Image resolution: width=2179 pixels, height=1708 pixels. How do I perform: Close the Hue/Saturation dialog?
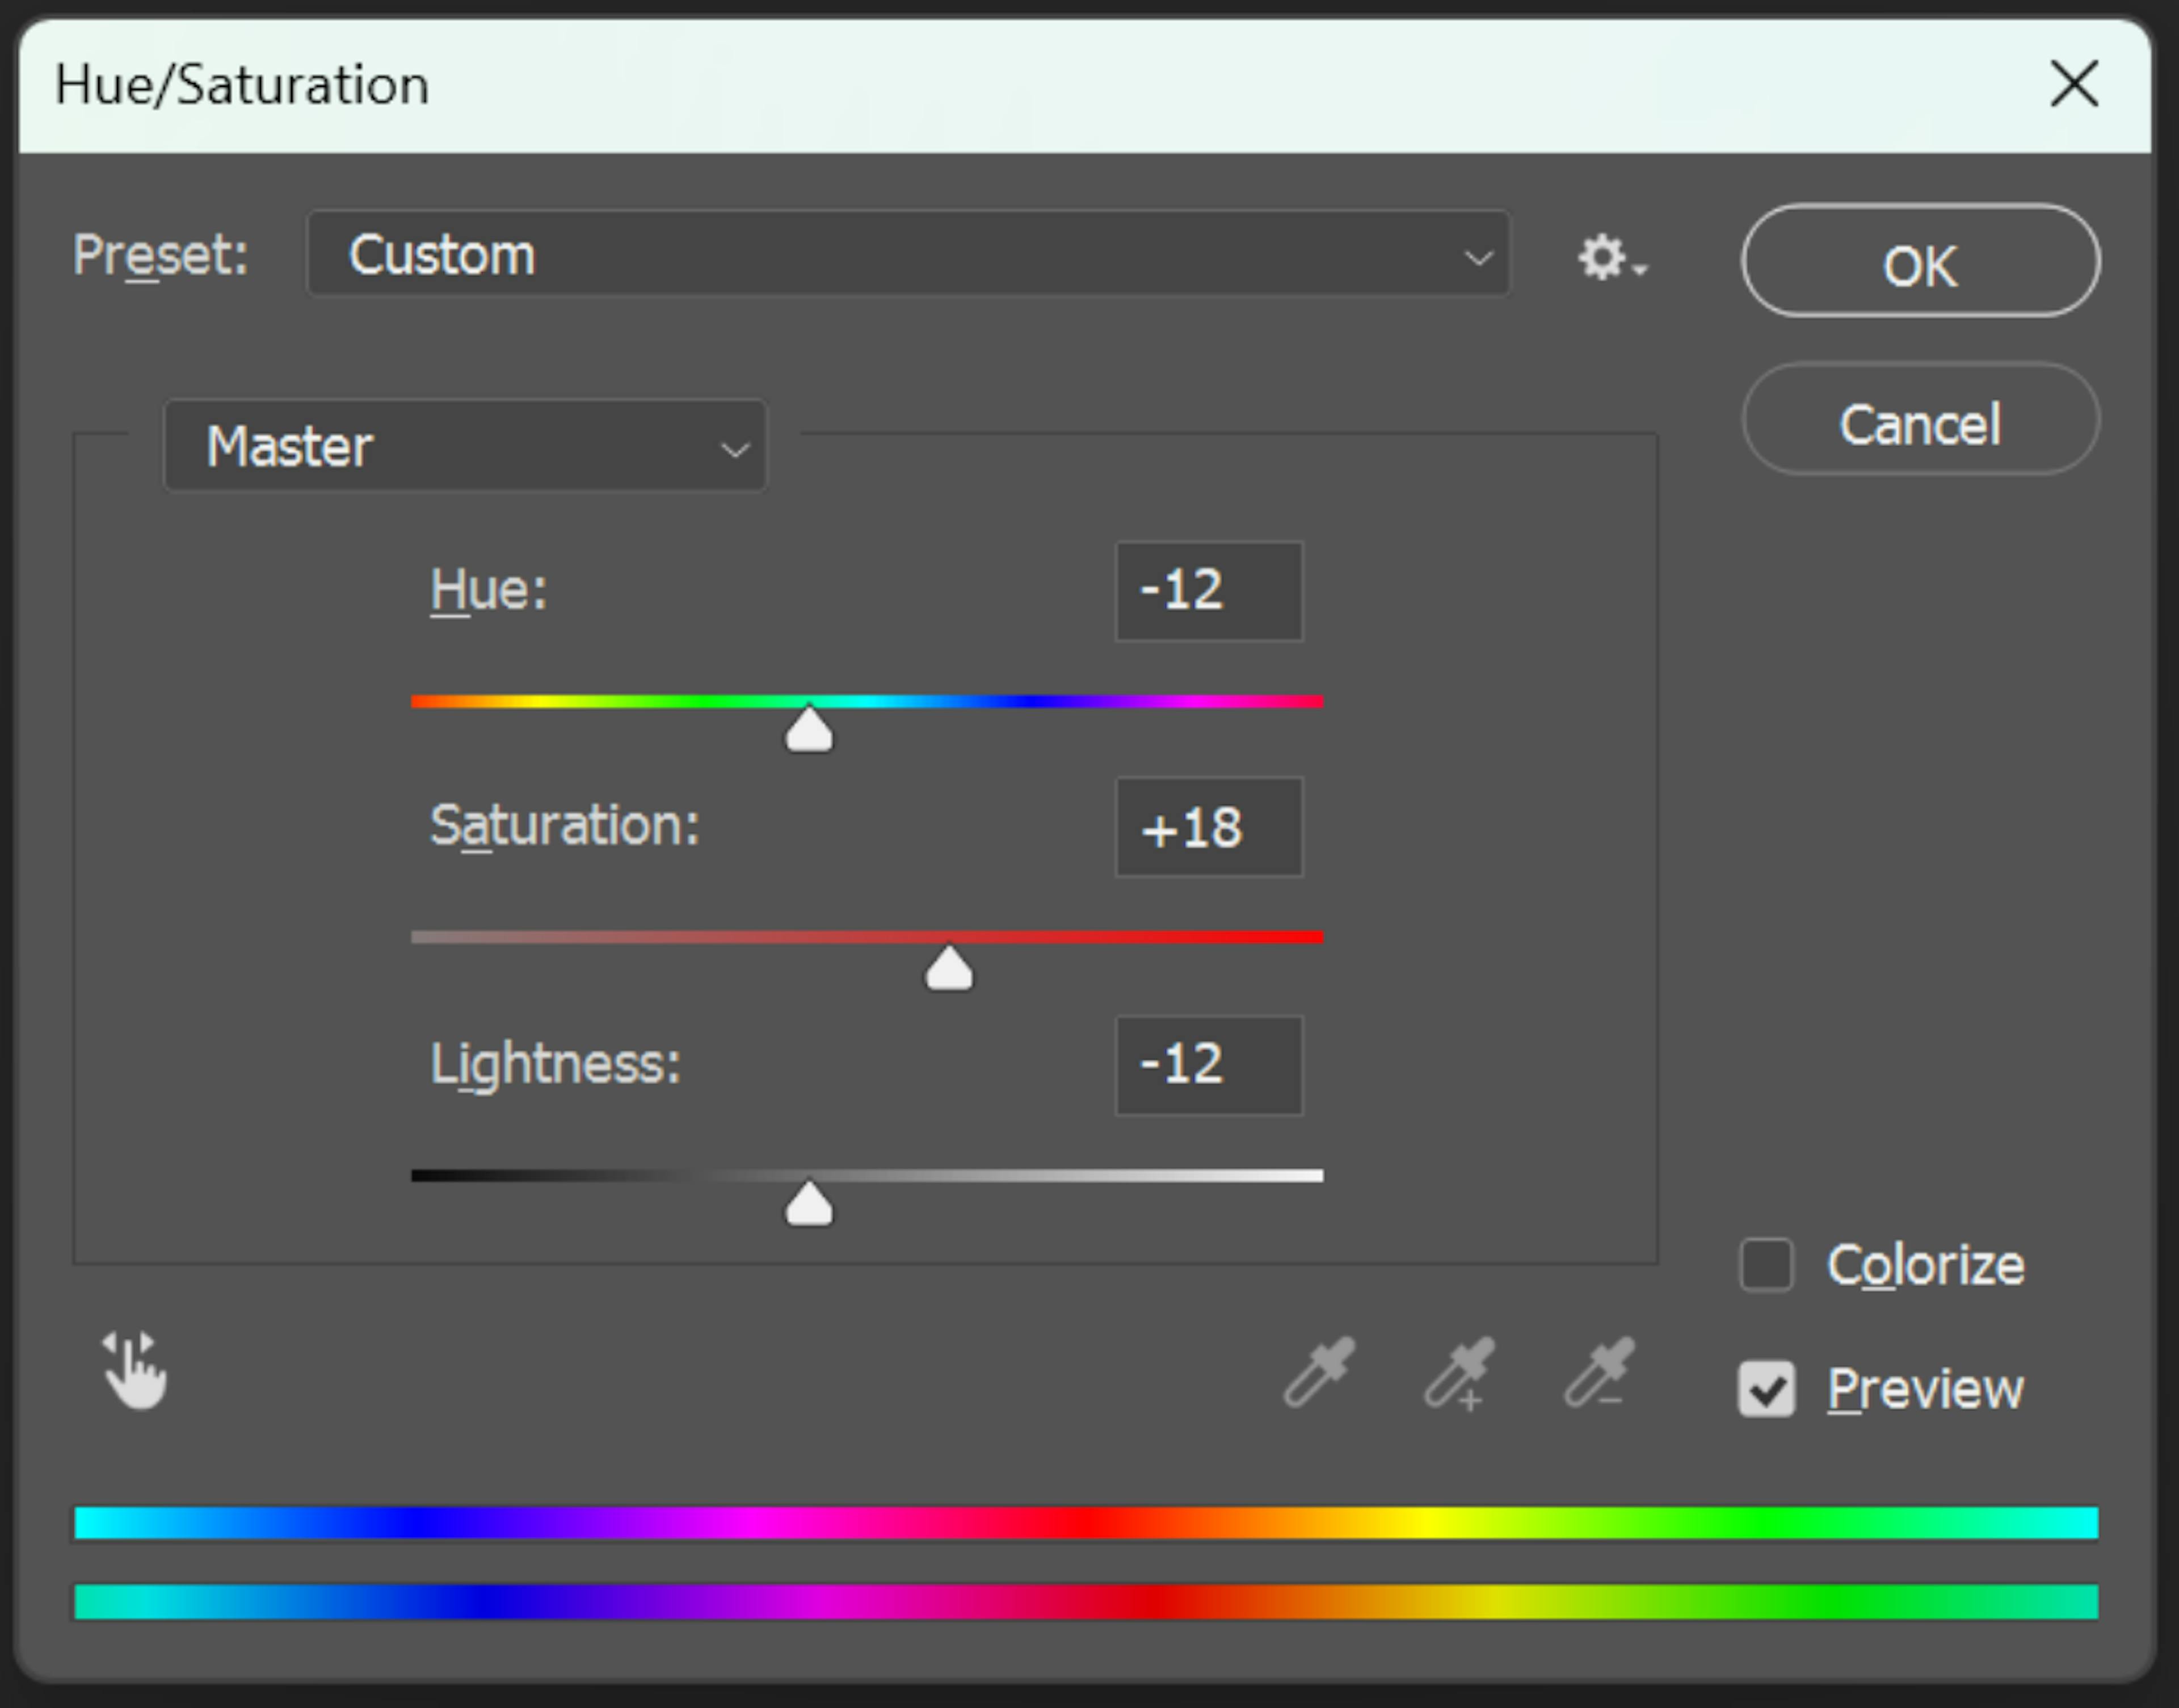[2074, 84]
